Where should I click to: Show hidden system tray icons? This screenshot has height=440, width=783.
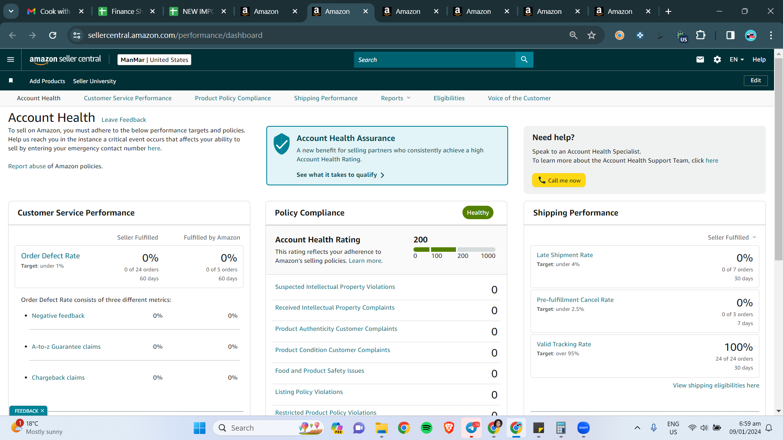[x=637, y=428]
